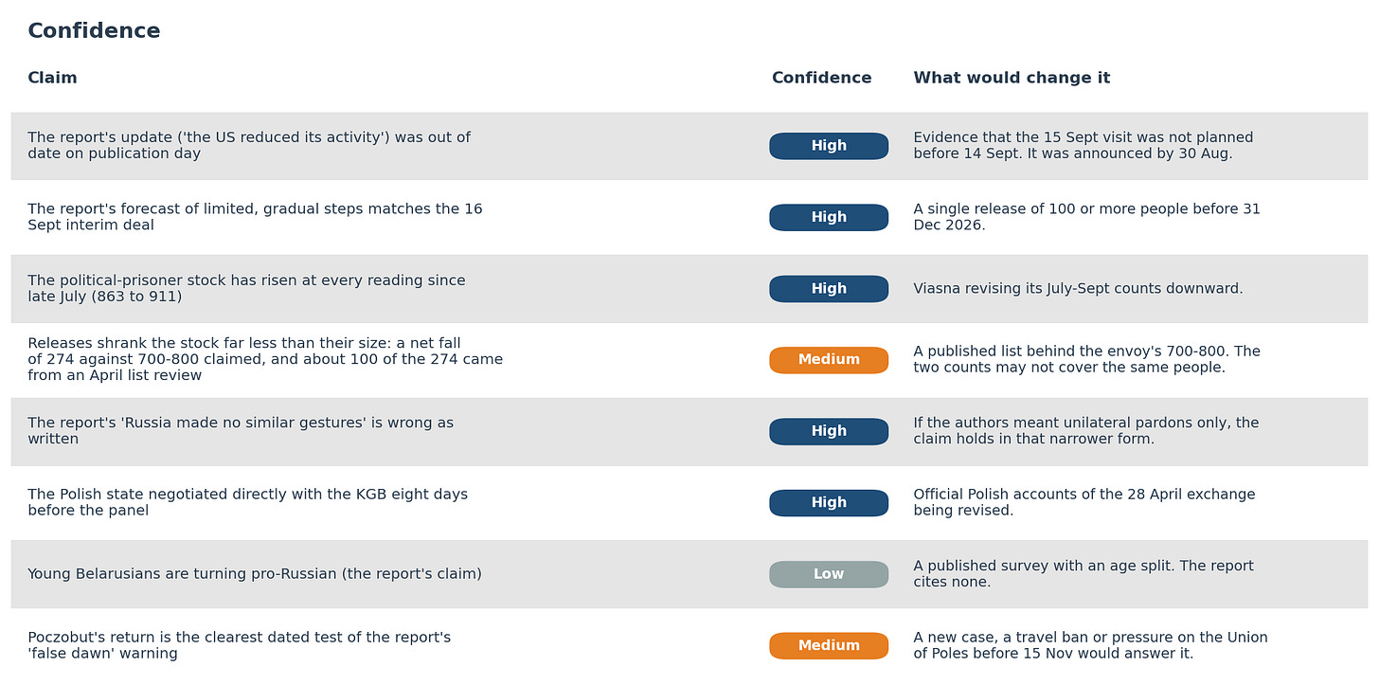The height and width of the screenshot is (685, 1379).
Task: Click the claim about Poczobut's return
Action: point(239,645)
